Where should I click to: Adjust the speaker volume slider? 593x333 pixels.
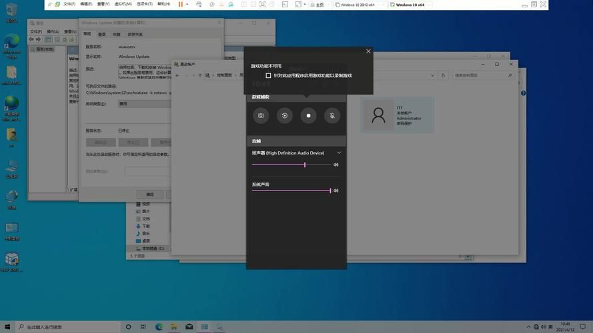291,165
